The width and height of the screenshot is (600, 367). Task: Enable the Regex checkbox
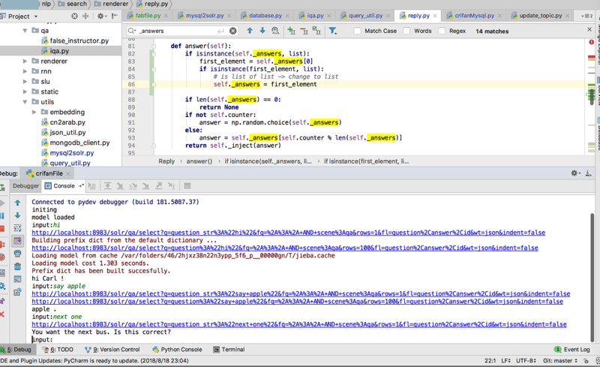point(442,31)
